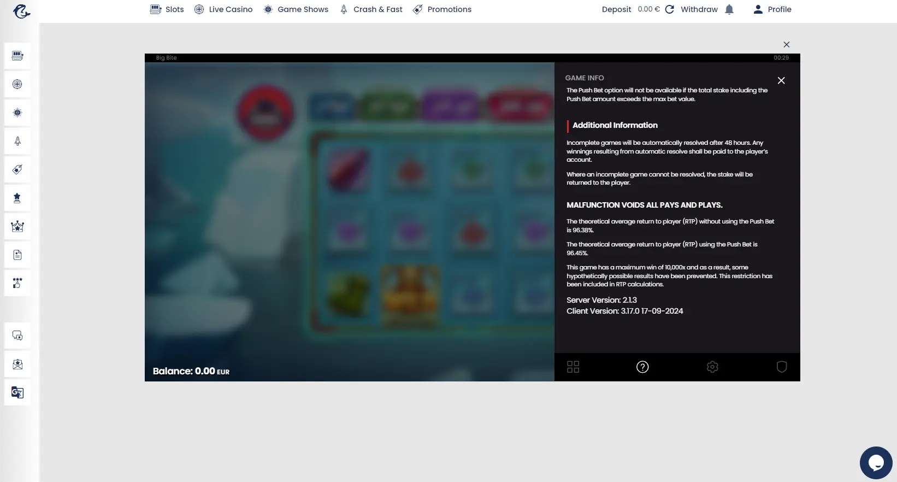This screenshot has height=482, width=897.
Task: Click the sidebar slot machine icon
Action: [x=17, y=56]
